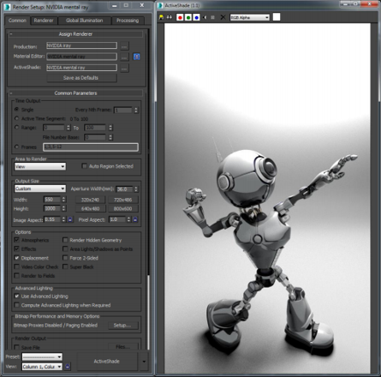Viewport: 381px width, 377px height.
Task: Click the Aperture Width spinner arrows
Action: [x=136, y=189]
